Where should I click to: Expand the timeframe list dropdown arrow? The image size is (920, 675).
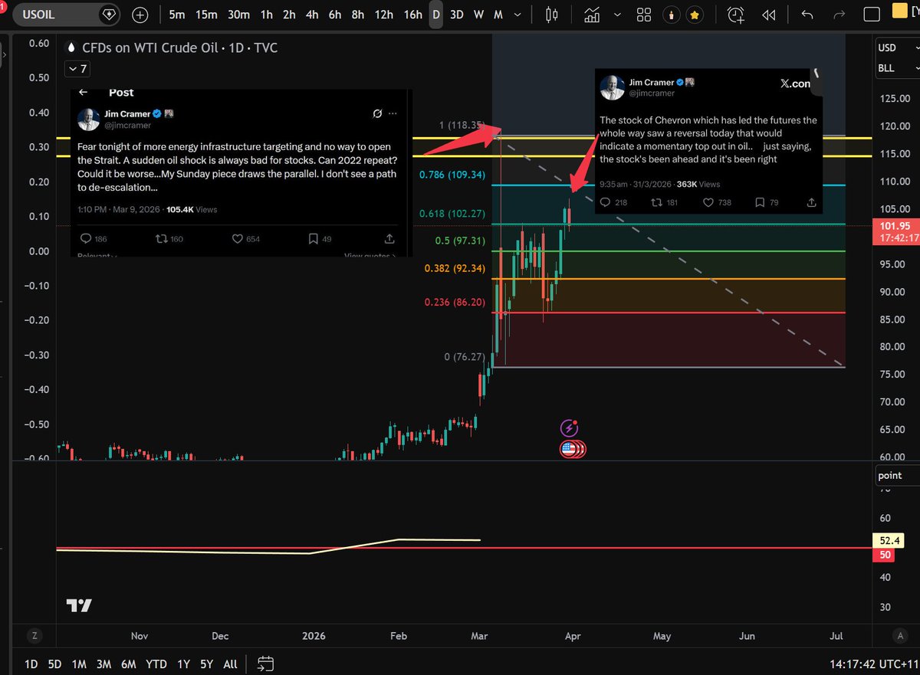[x=516, y=15]
